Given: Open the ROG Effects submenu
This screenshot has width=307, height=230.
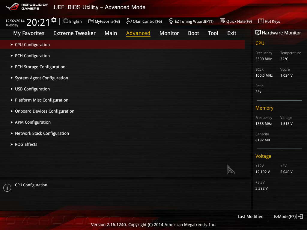Looking at the screenshot, I should (x=26, y=144).
